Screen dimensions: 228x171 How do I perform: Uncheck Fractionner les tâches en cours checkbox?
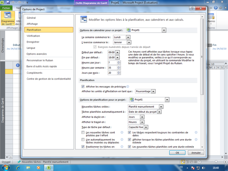83,147
